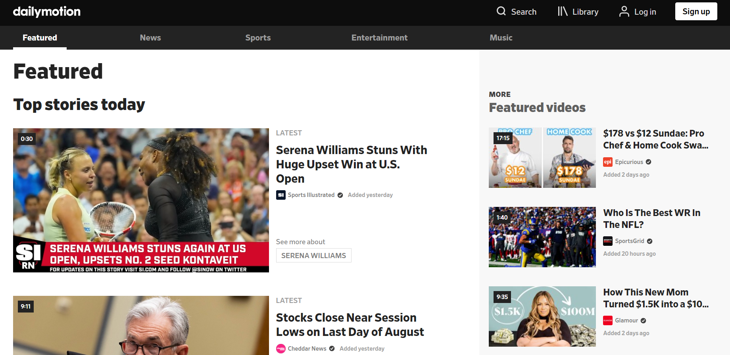Play the 9:11 stocks video thumbnail
This screenshot has width=730, height=355.
[x=141, y=325]
